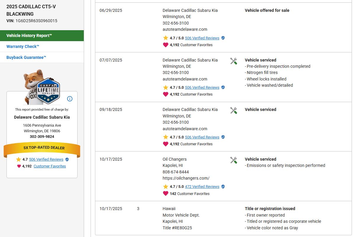The height and width of the screenshot is (237, 354).
Task: Open 506 Verified Reviews in sidebar
Action: click(46, 159)
